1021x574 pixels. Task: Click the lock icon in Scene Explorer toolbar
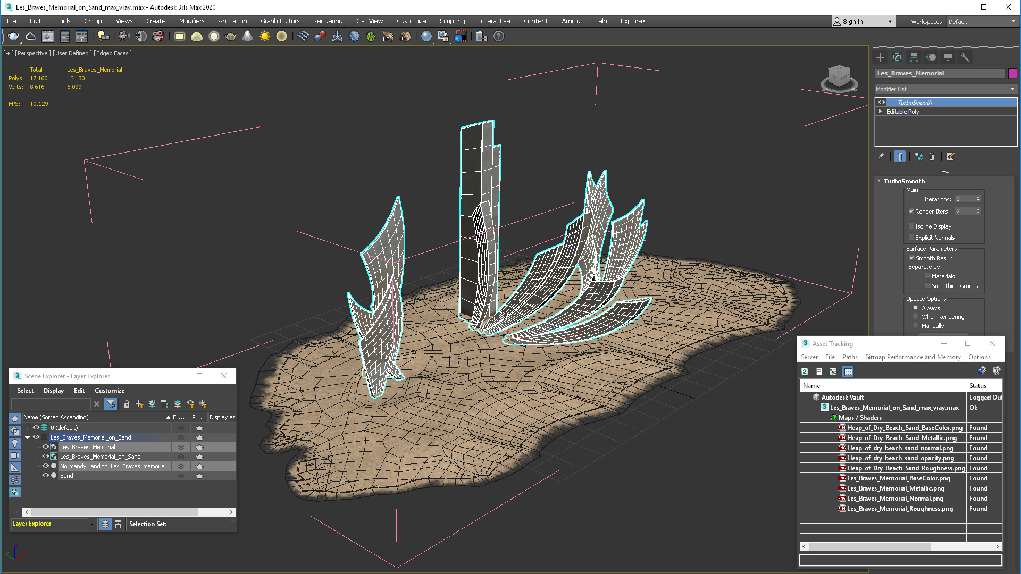(127, 404)
